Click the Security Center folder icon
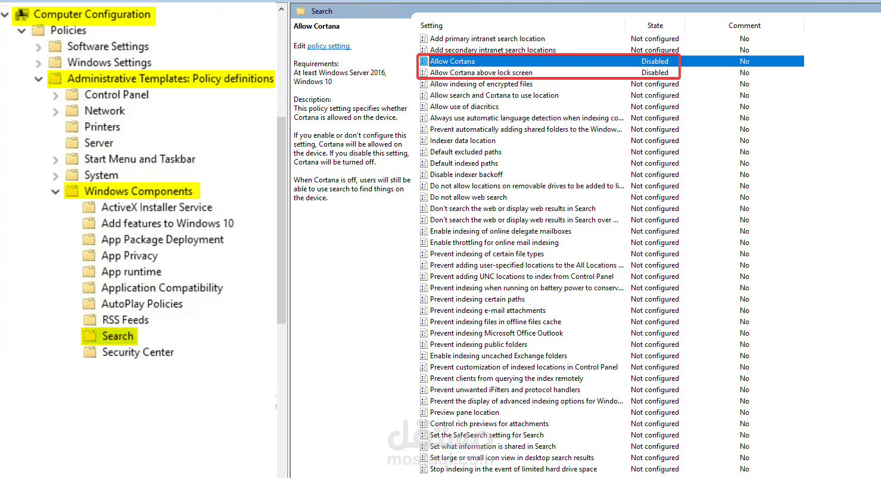 [x=89, y=352]
